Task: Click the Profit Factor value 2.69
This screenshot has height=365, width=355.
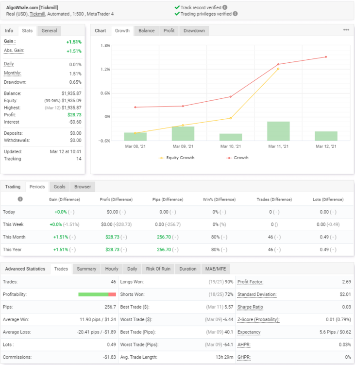Action: (346, 282)
